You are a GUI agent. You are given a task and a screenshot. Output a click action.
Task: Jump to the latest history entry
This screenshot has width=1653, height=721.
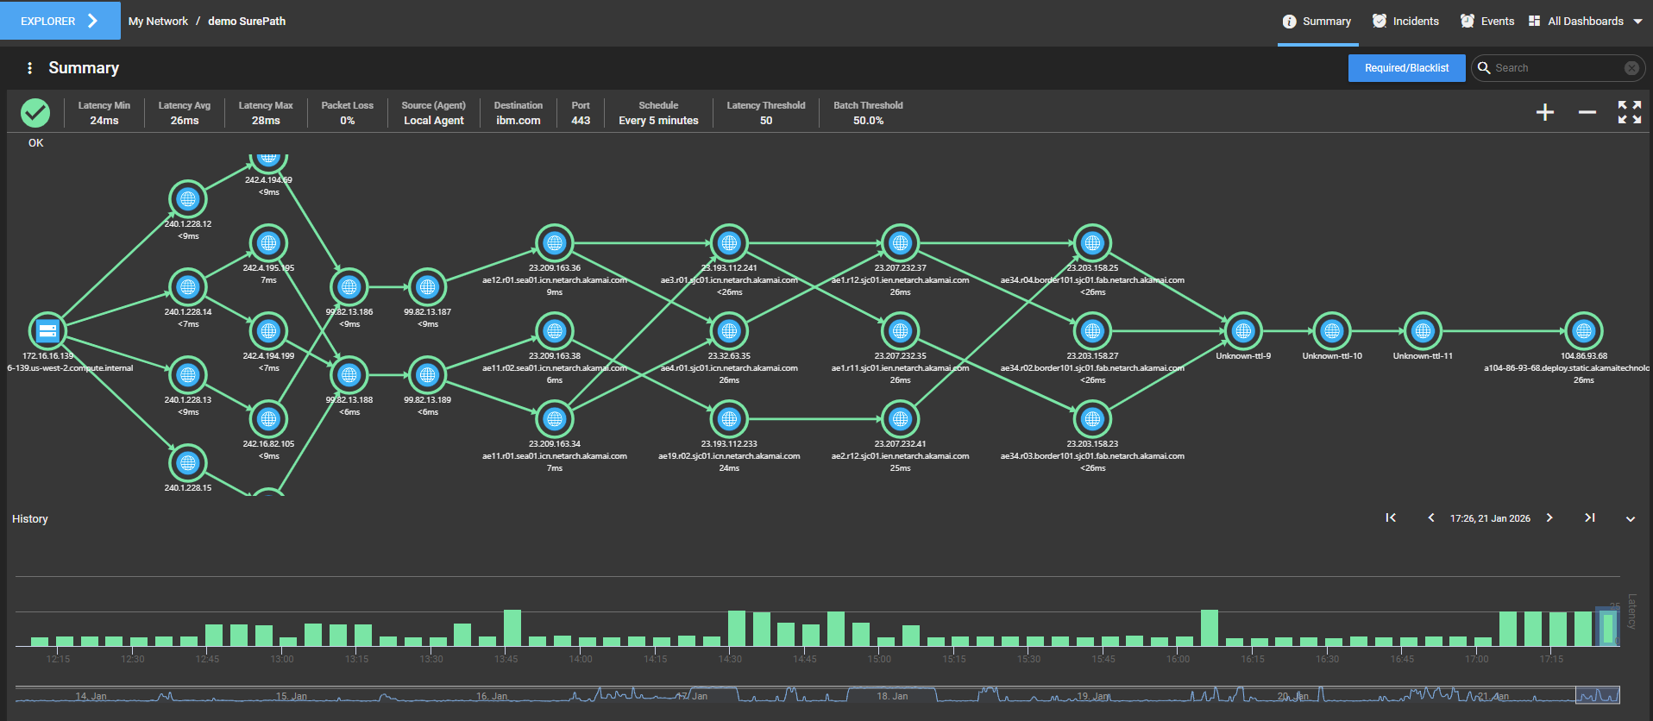1589,517
